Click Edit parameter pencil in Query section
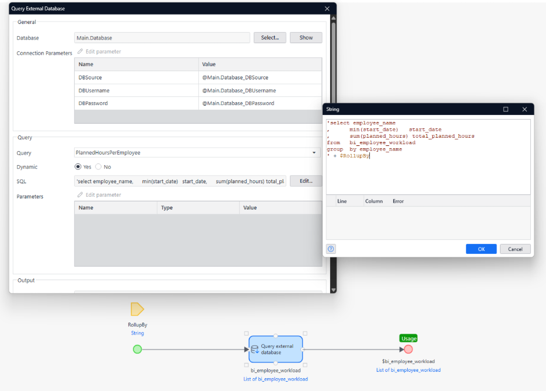The image size is (546, 391). pos(80,195)
